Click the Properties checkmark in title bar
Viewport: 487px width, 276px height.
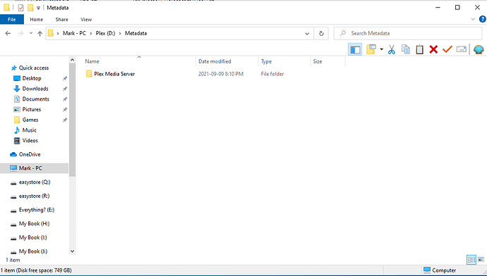click(20, 8)
